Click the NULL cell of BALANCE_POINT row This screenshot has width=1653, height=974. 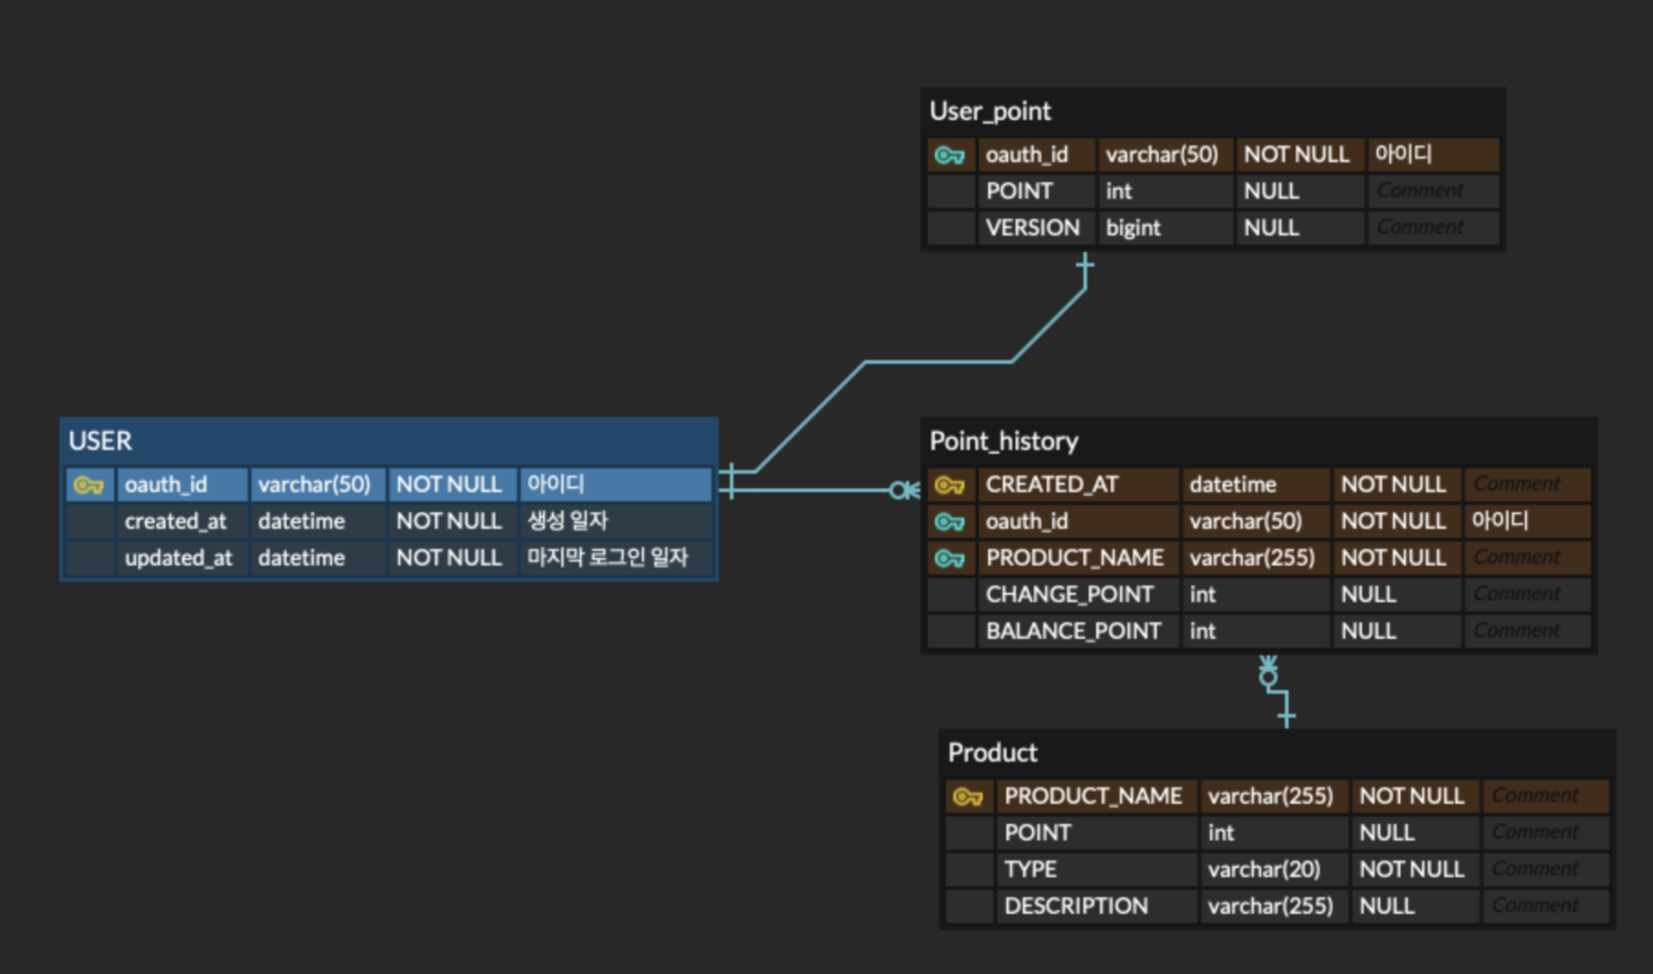(x=1368, y=631)
